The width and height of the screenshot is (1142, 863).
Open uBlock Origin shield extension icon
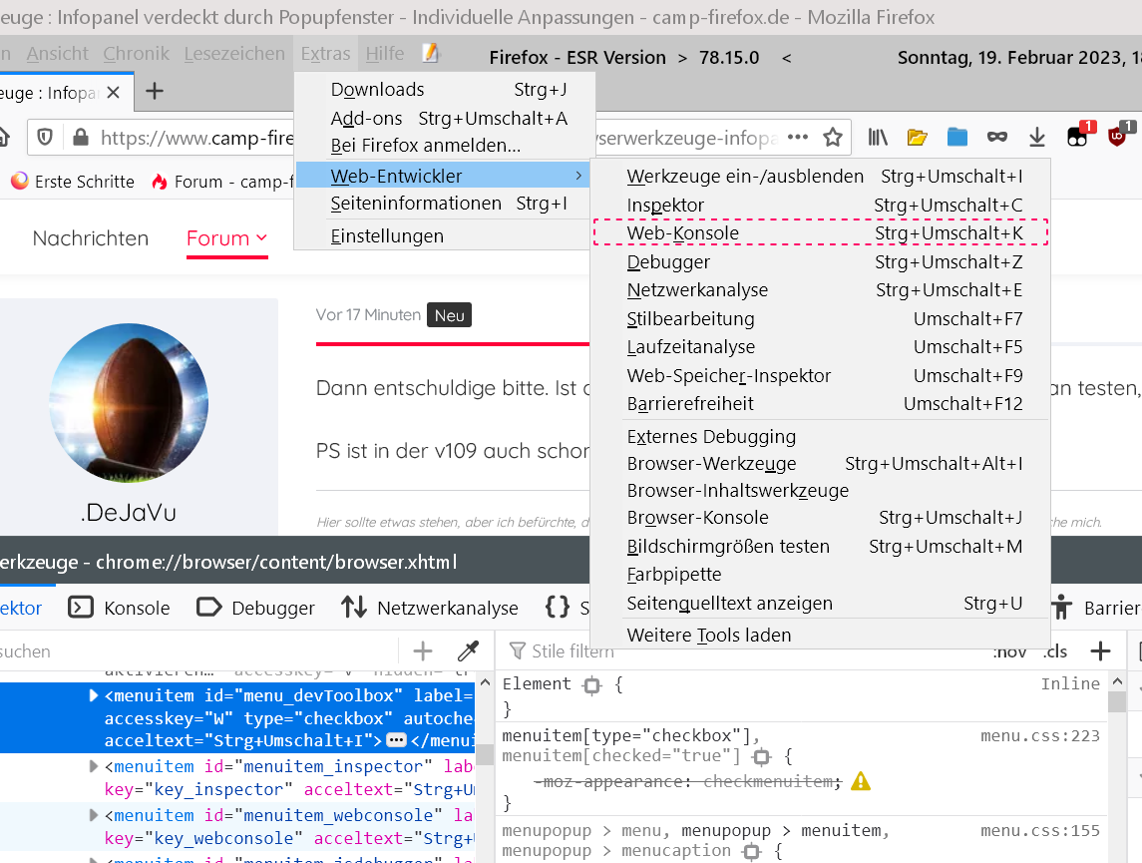[x=1119, y=137]
